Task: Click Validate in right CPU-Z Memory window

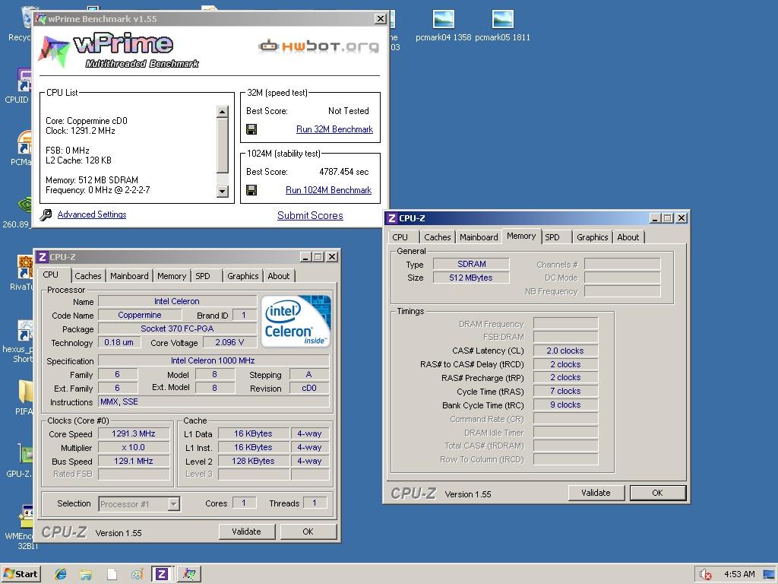Action: point(596,493)
